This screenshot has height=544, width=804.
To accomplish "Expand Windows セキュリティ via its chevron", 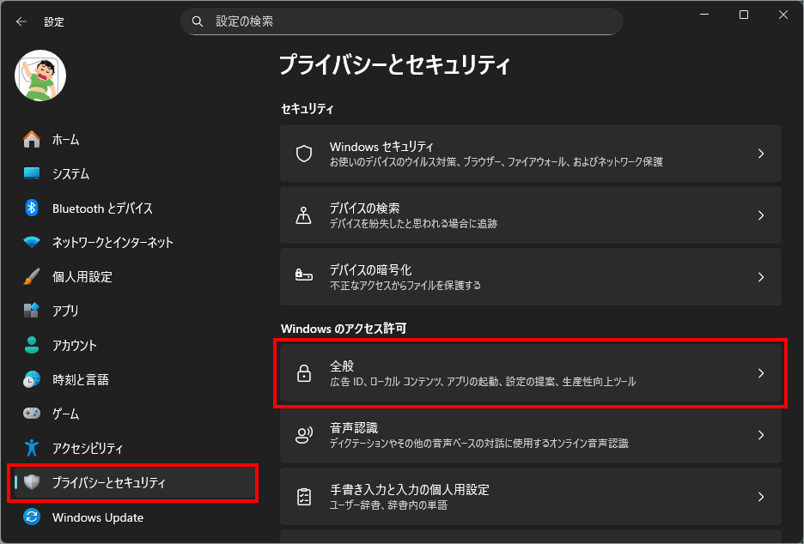I will (760, 154).
